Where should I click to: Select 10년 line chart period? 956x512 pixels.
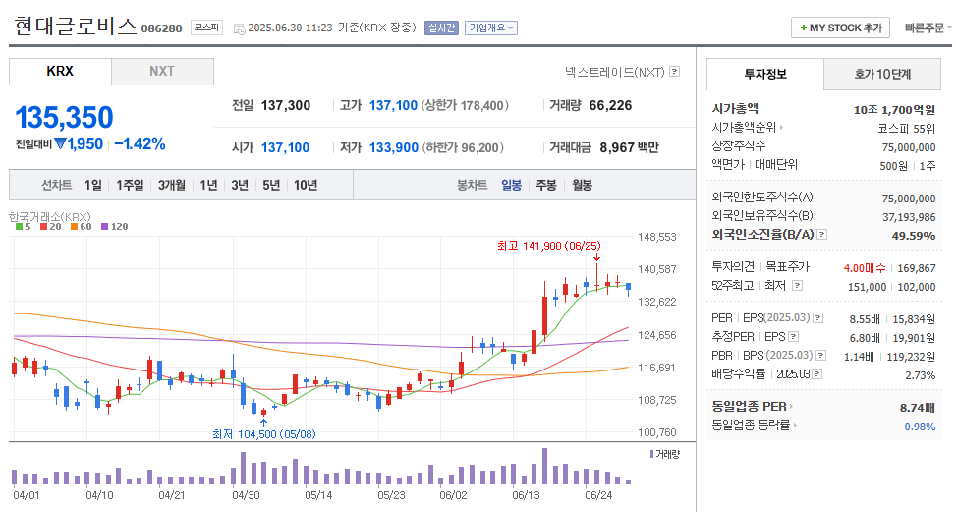(x=306, y=186)
